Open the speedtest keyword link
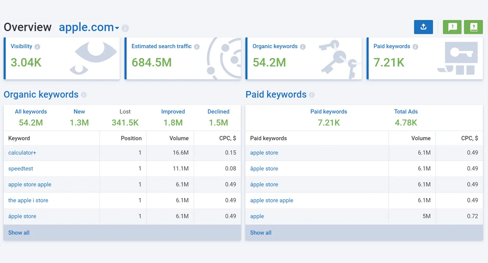 pyautogui.click(x=20, y=168)
